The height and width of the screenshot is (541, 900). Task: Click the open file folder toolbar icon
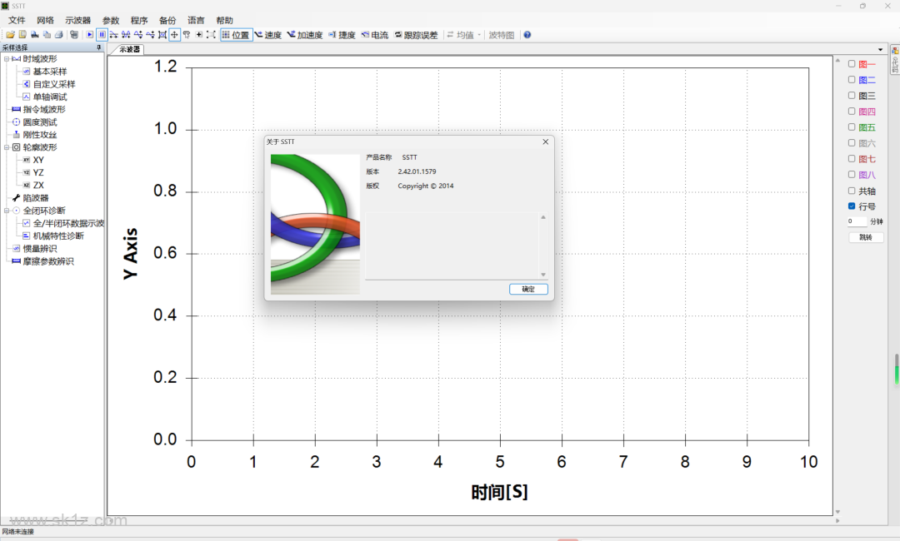[10, 35]
